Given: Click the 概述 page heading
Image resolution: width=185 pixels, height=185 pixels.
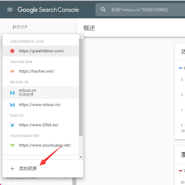Looking at the screenshot, I should pyautogui.click(x=89, y=28).
